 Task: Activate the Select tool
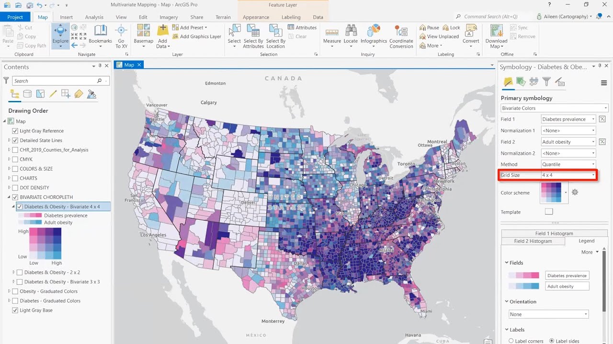click(x=234, y=36)
